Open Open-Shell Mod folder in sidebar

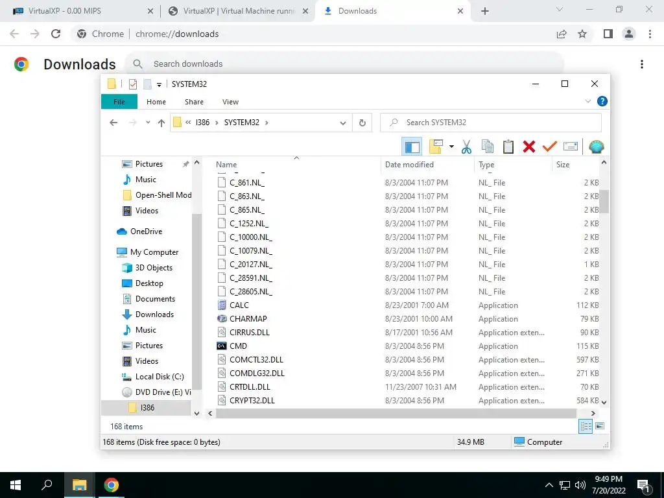[x=163, y=195]
